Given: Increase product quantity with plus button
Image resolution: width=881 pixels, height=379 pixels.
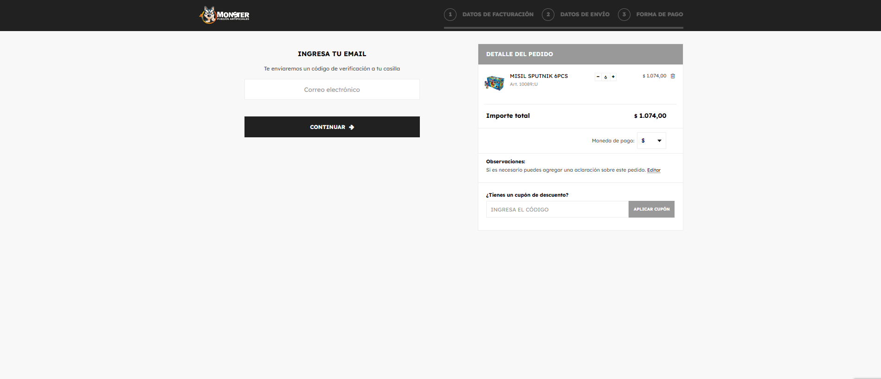Looking at the screenshot, I should pyautogui.click(x=613, y=77).
